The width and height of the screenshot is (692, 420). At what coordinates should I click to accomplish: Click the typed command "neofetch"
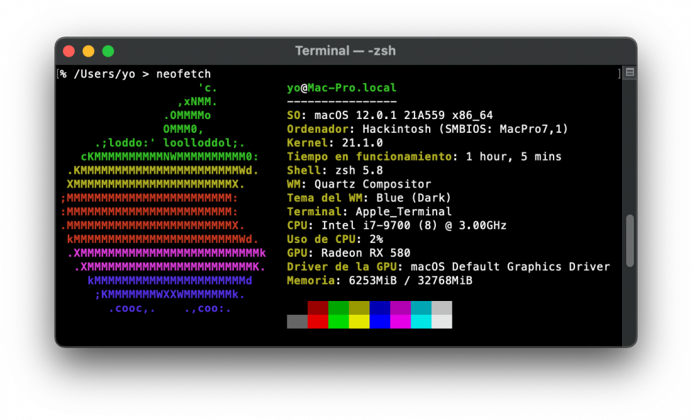point(183,73)
